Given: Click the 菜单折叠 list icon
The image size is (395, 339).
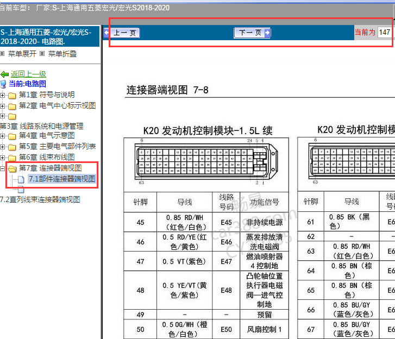Looking at the screenshot, I should tap(42, 54).
